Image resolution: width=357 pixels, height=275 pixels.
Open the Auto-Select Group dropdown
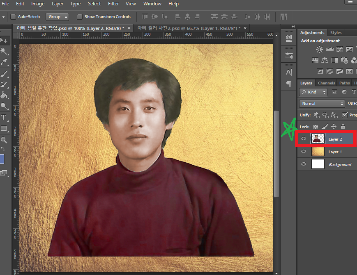[x=57, y=17]
